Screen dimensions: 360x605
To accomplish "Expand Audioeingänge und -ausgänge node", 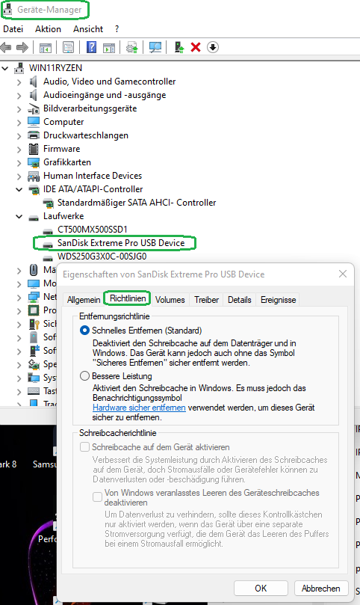I will (x=19, y=95).
